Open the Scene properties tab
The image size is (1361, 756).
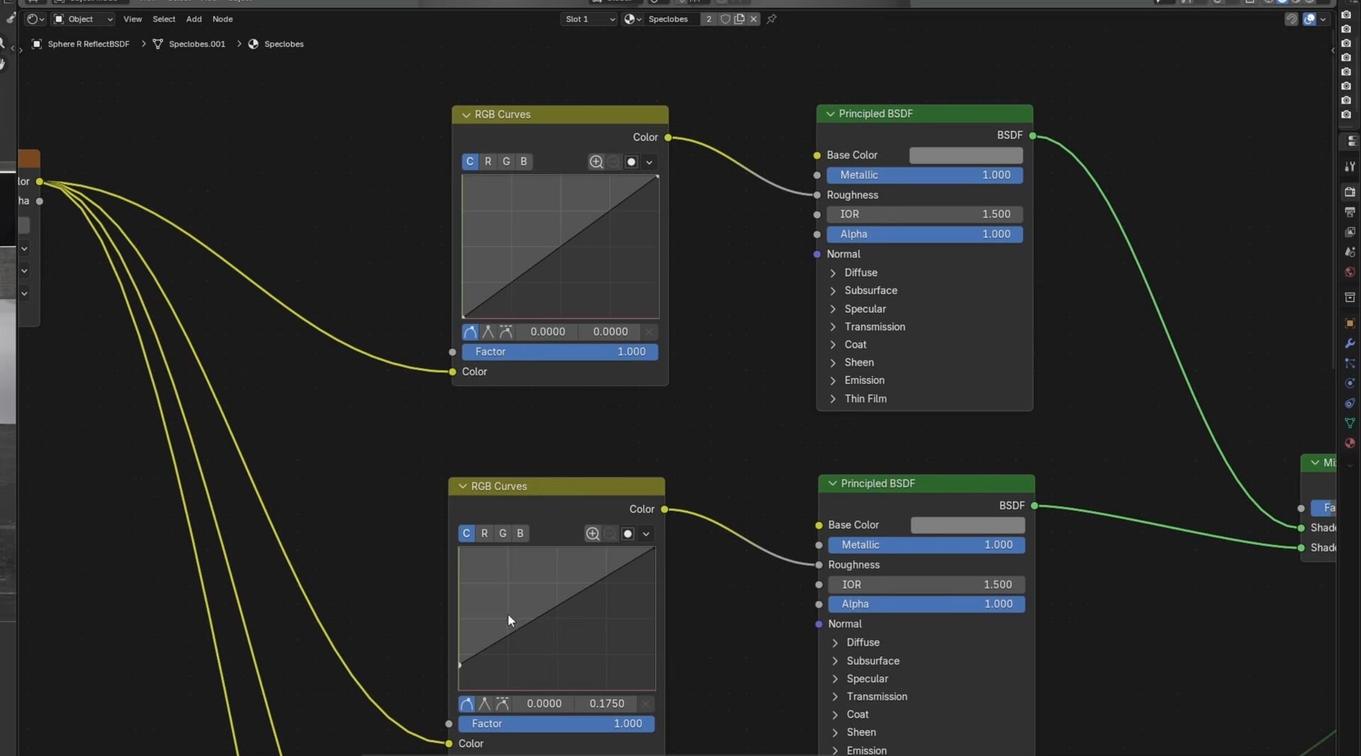(x=1350, y=252)
